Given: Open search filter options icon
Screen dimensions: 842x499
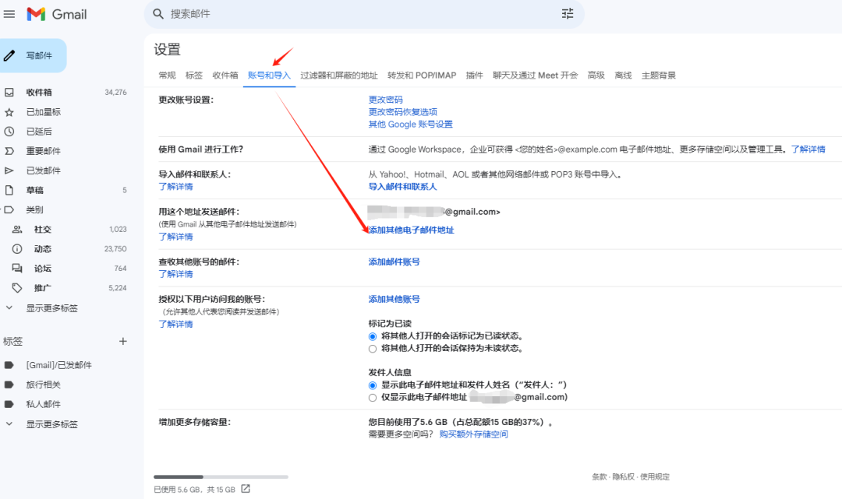Looking at the screenshot, I should point(568,14).
